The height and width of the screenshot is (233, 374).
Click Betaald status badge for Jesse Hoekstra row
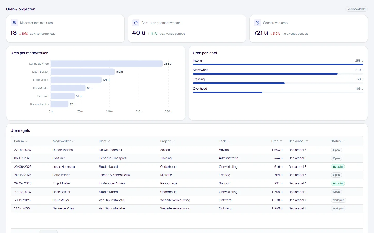click(x=338, y=167)
